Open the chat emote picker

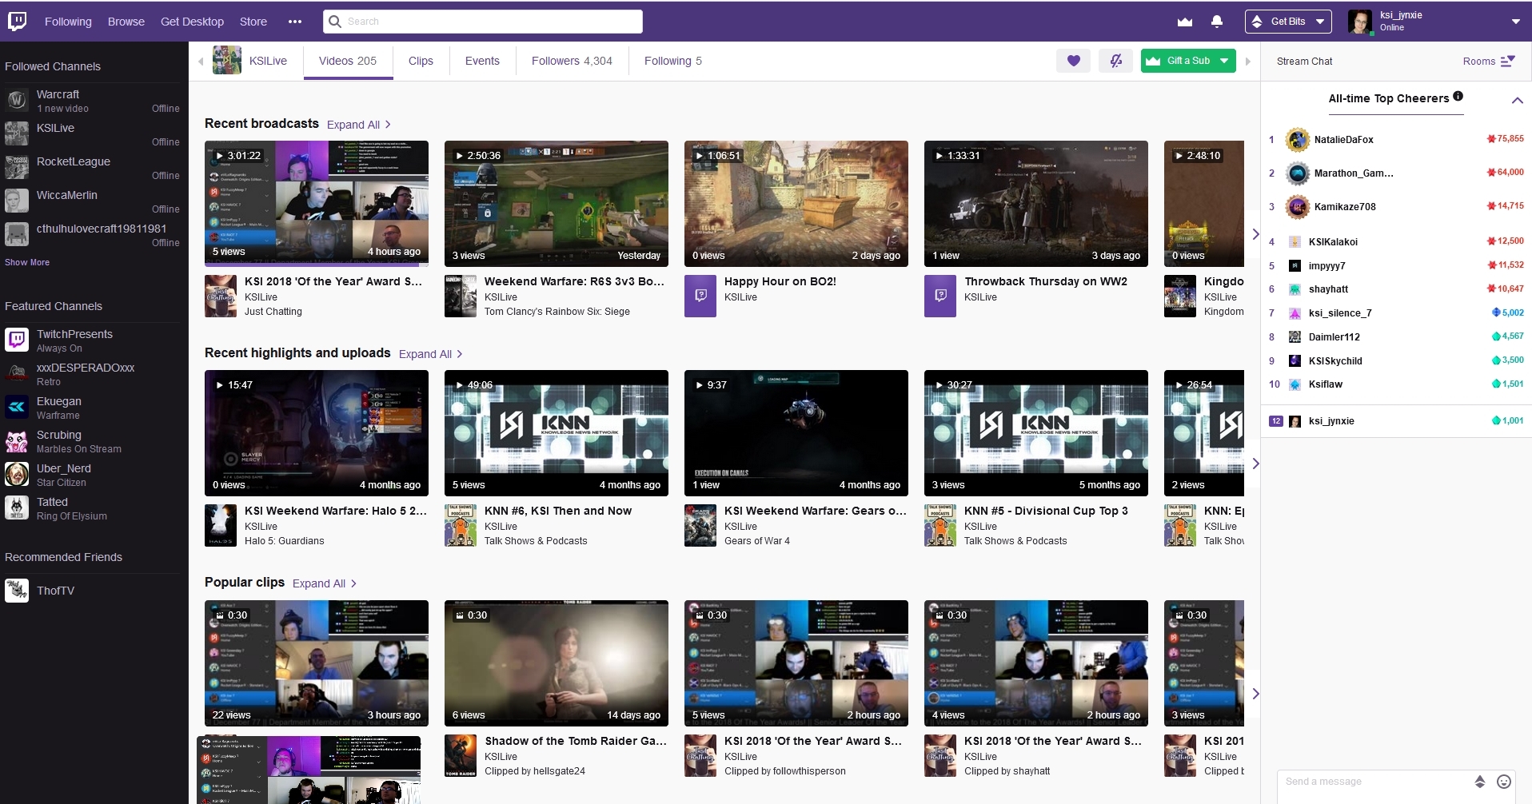point(1504,782)
